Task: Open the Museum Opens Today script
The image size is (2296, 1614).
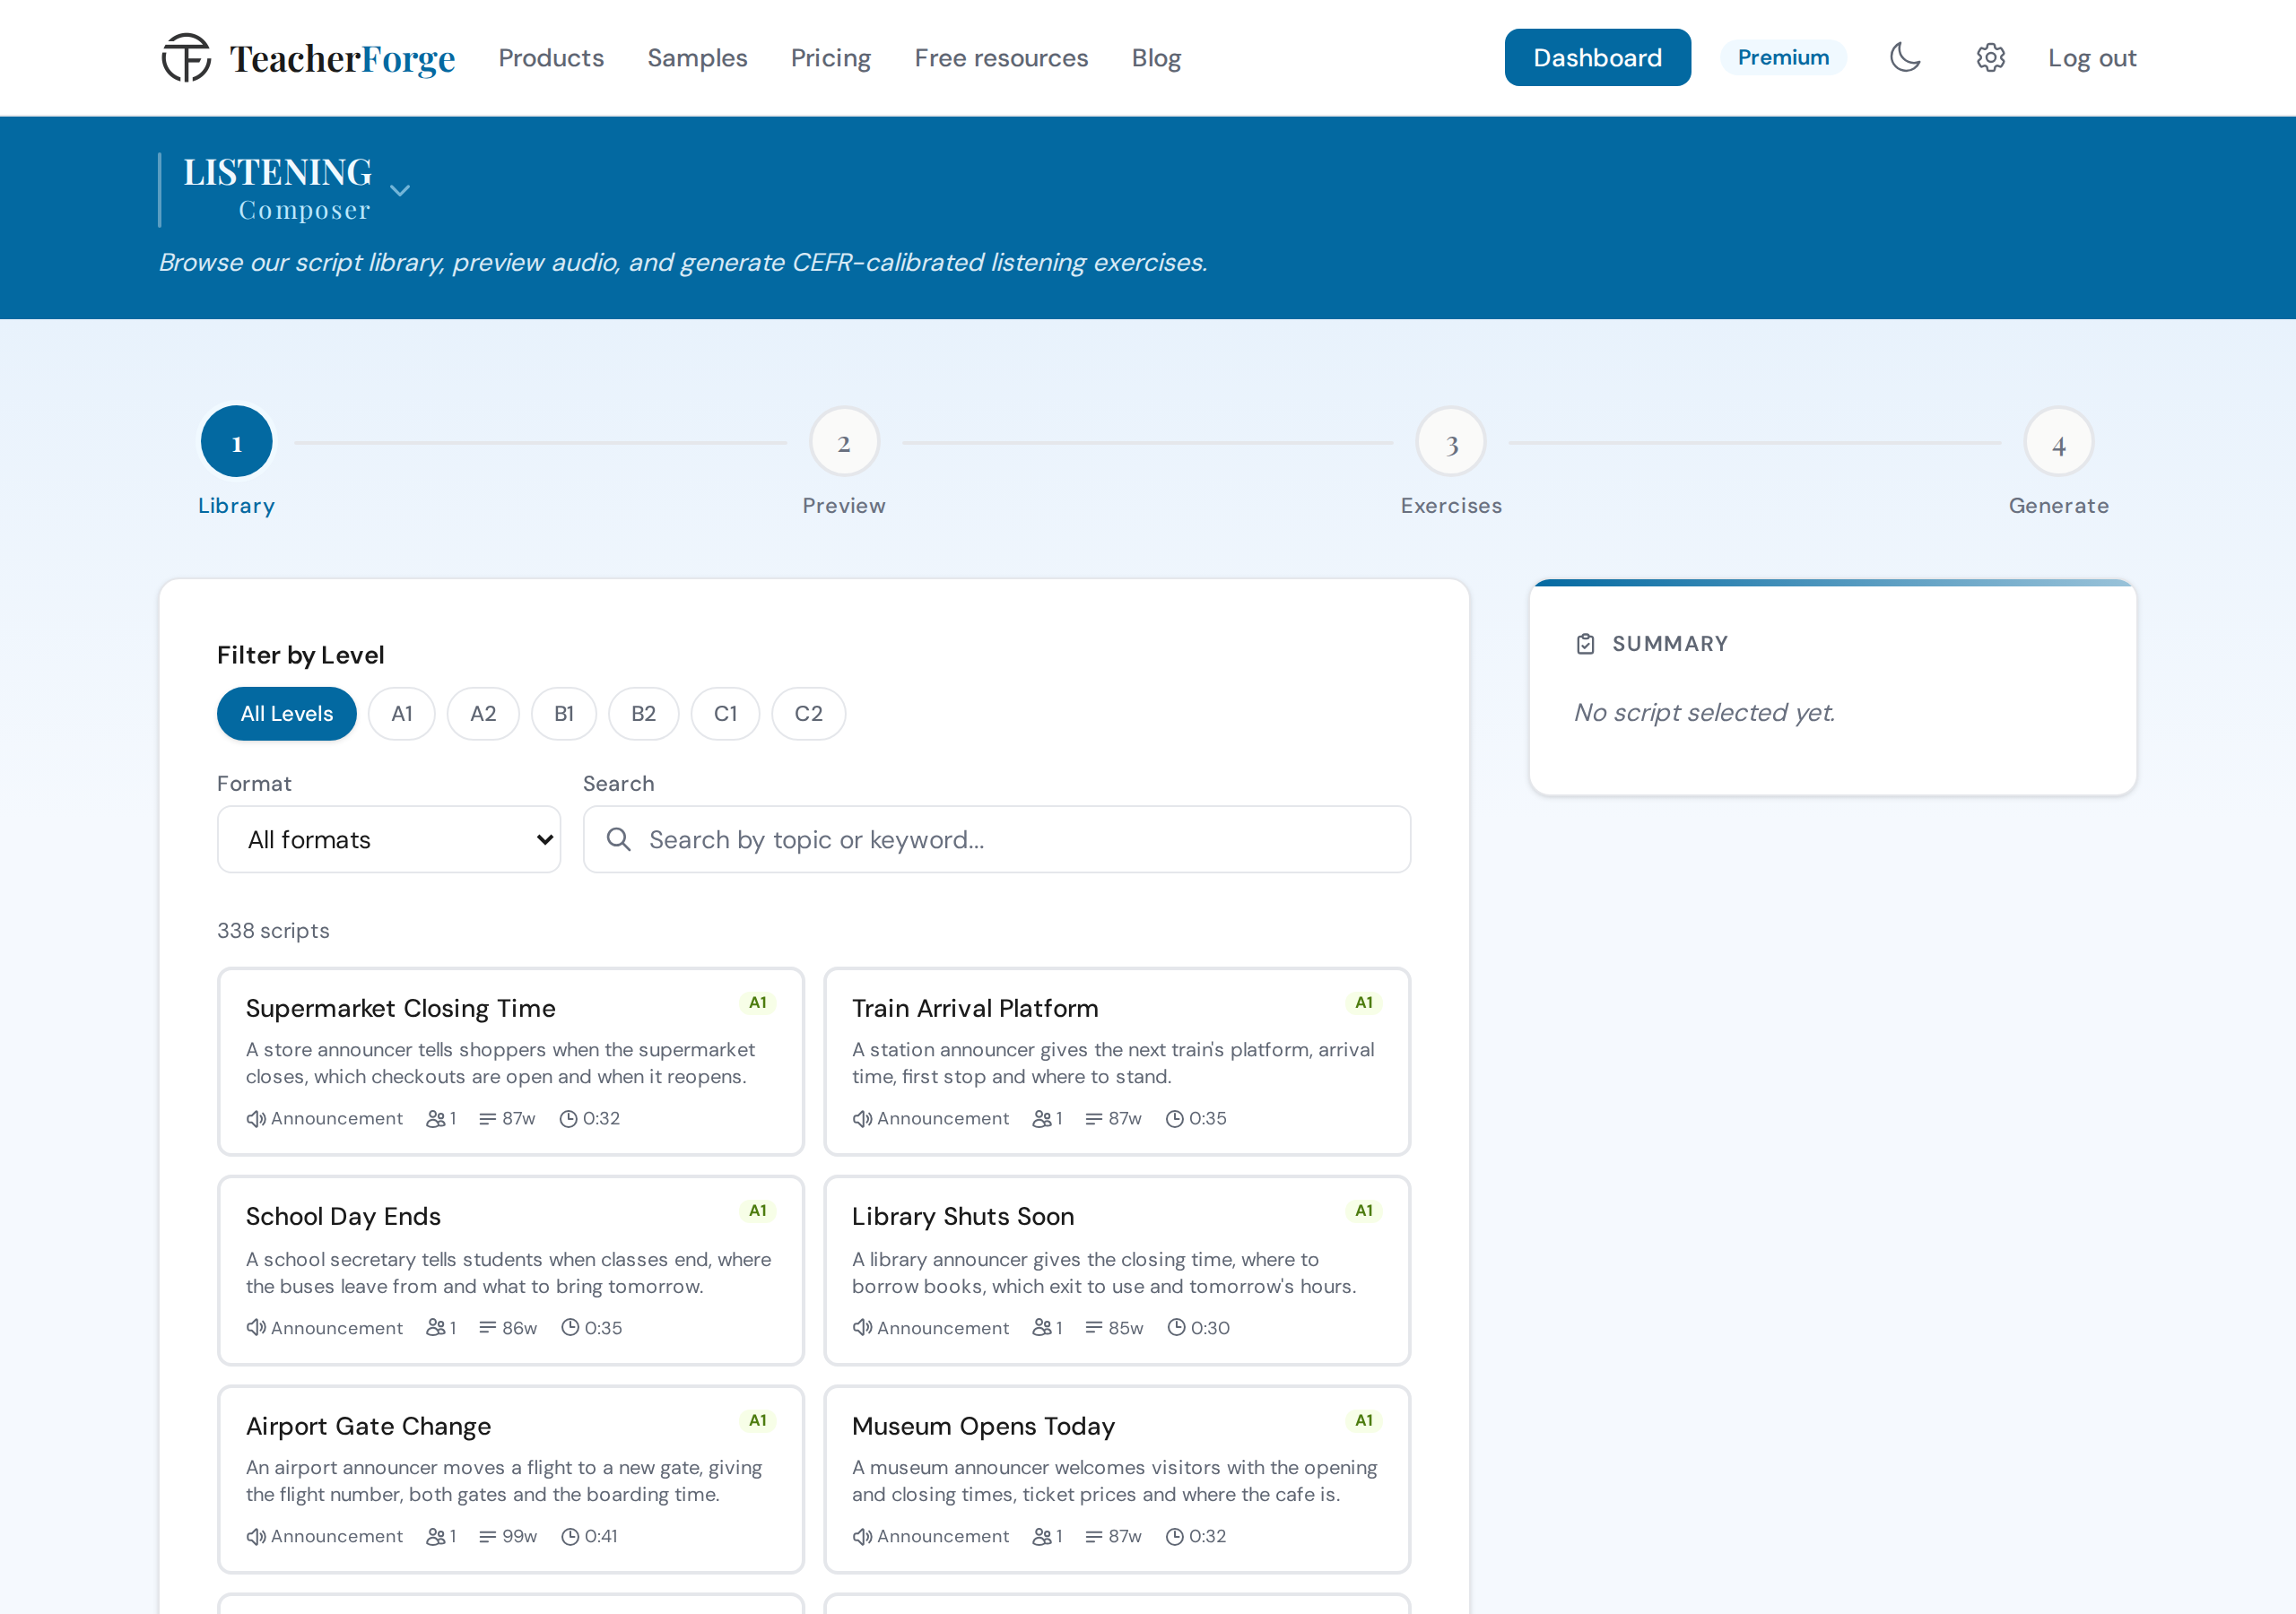Action: click(x=1117, y=1479)
